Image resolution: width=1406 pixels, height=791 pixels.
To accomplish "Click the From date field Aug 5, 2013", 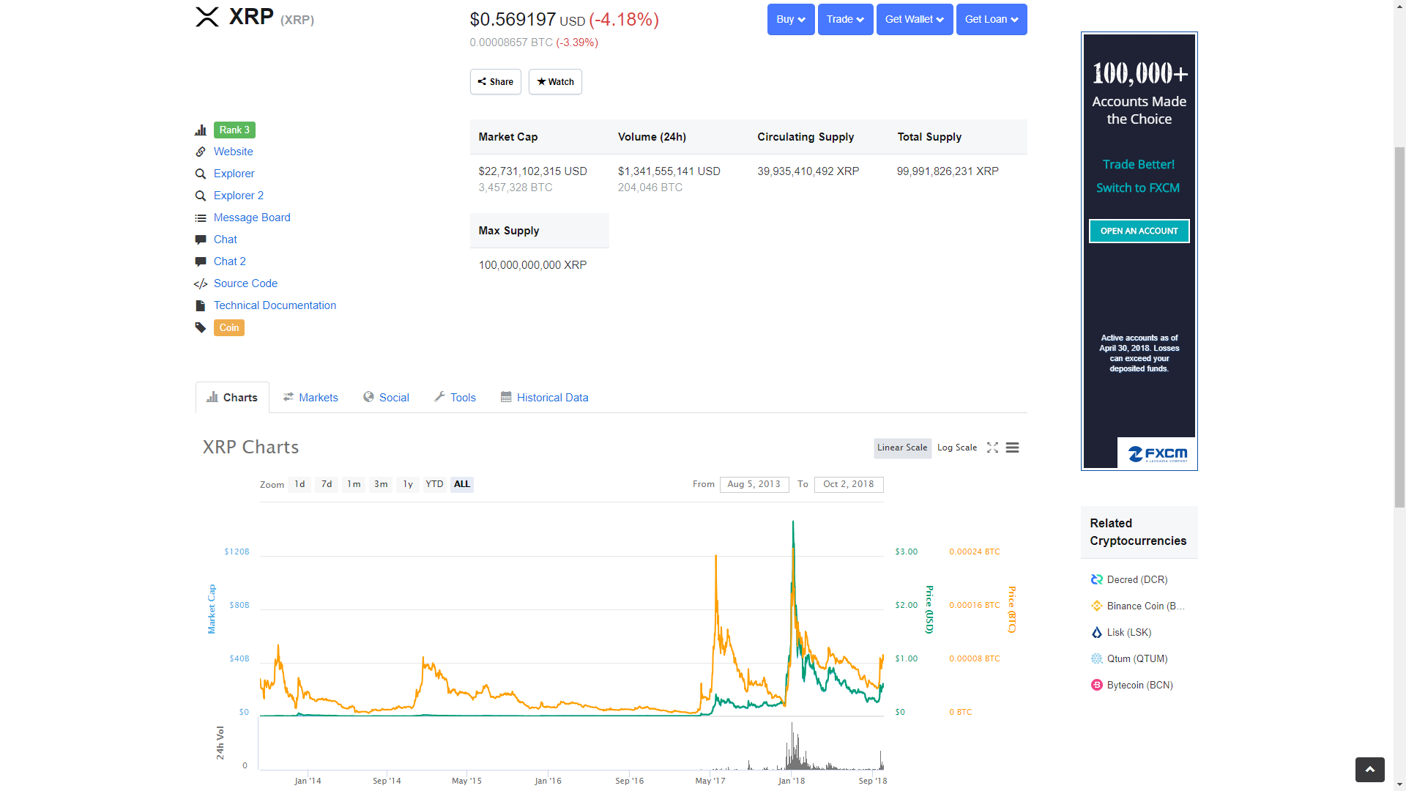I will click(x=754, y=484).
